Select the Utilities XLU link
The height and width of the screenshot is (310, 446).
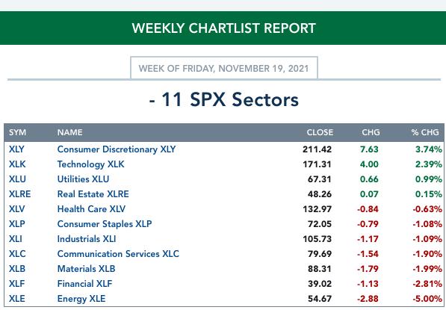(83, 179)
